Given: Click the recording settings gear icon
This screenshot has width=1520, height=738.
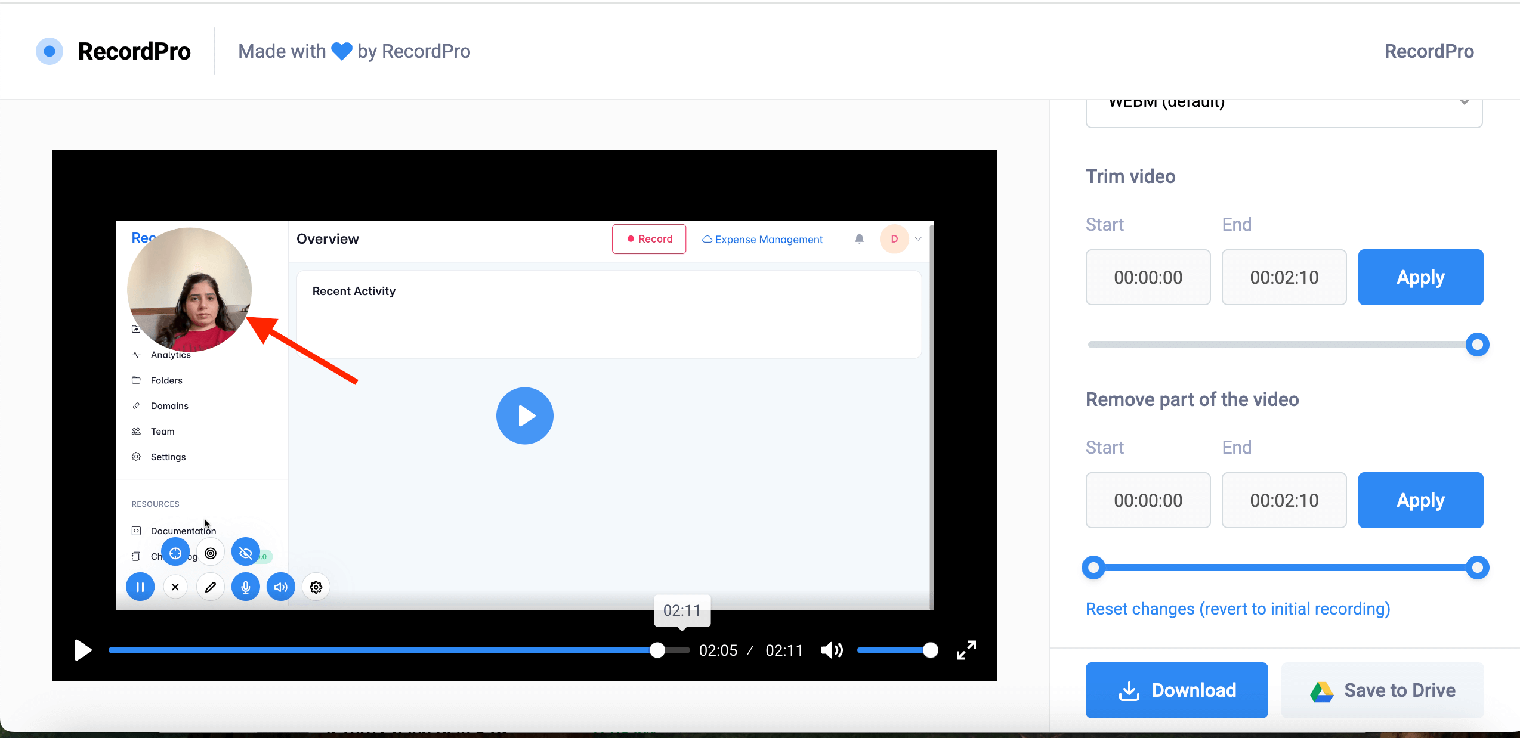Looking at the screenshot, I should [316, 587].
